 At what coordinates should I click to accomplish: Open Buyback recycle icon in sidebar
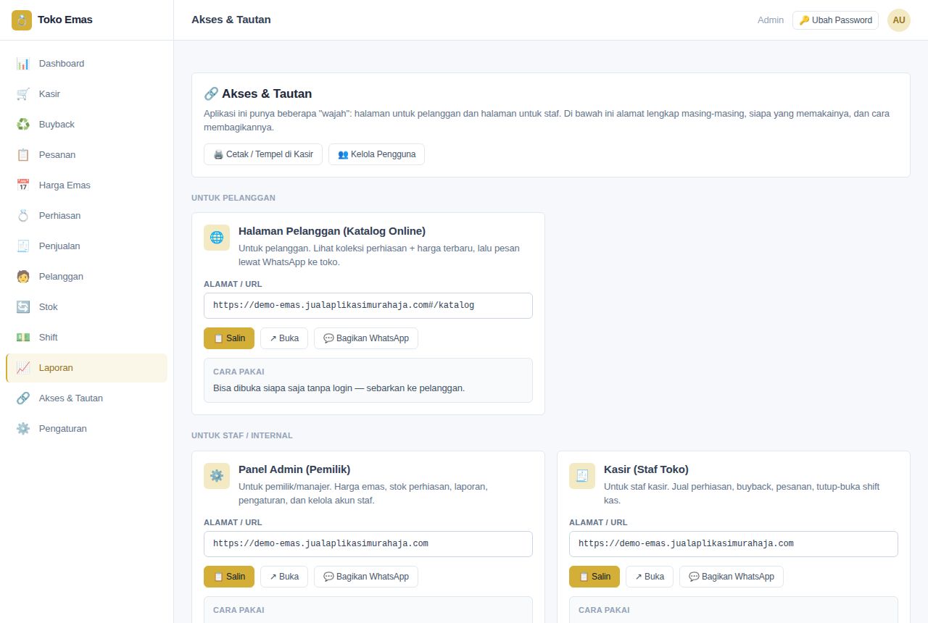point(23,125)
